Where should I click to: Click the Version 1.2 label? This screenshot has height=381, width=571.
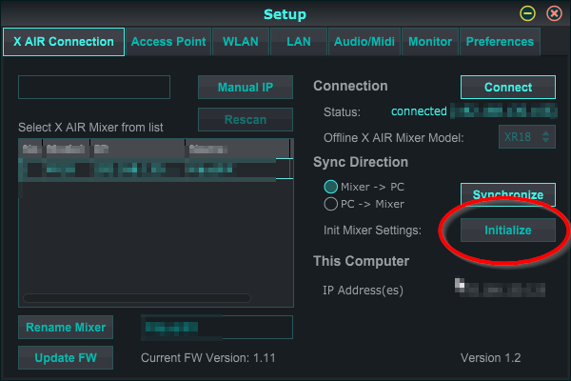click(x=490, y=358)
